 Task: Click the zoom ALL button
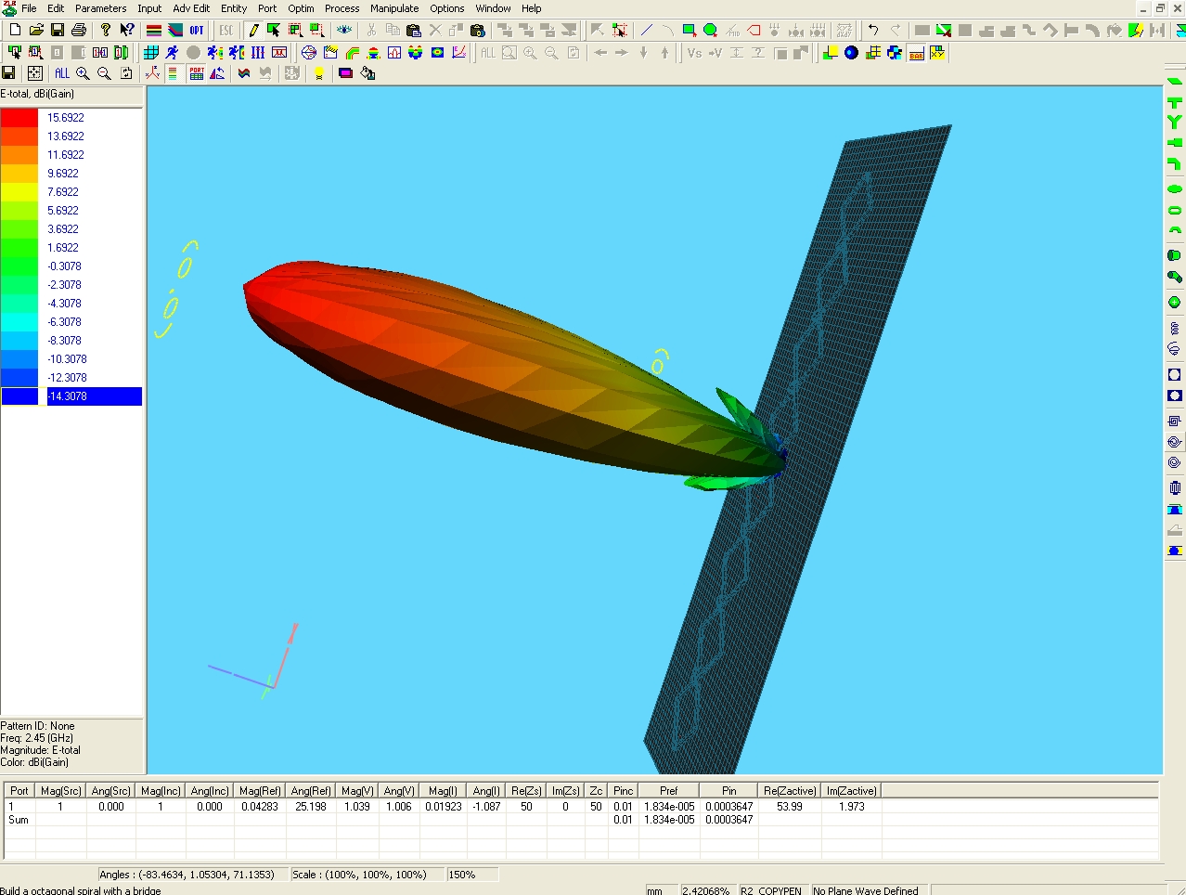62,73
